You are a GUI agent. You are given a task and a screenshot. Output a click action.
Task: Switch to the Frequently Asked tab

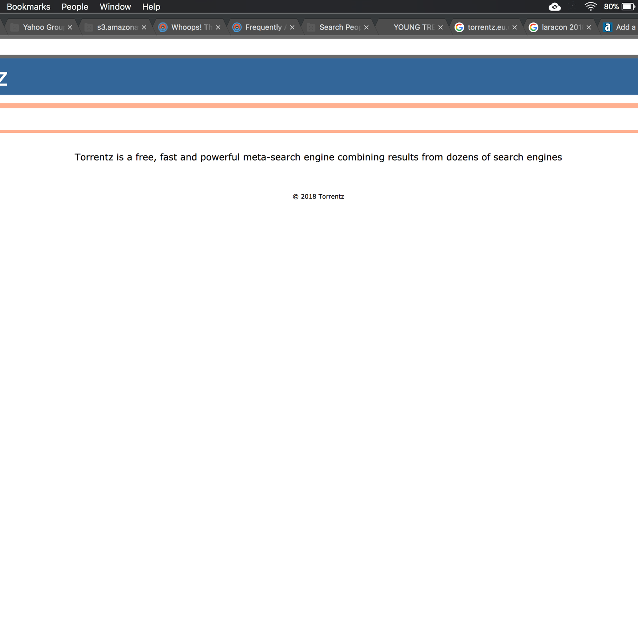click(x=264, y=27)
